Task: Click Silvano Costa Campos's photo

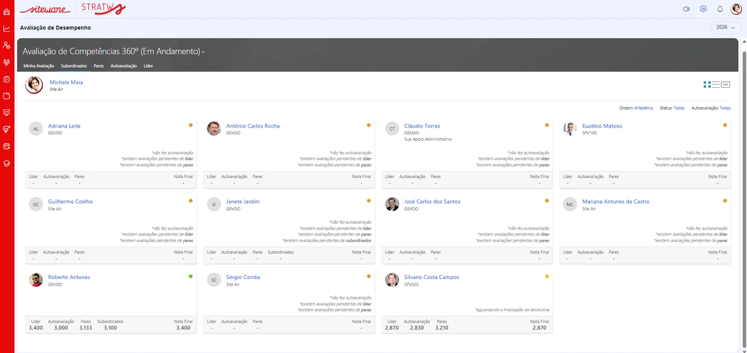Action: [392, 280]
